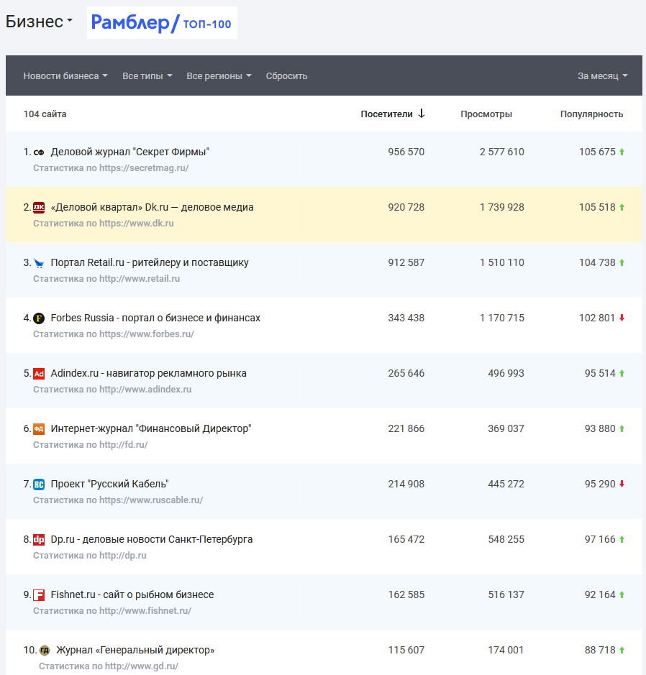Click the Retail.ru shopping cart favicon
Image resolution: width=646 pixels, height=675 pixels.
[39, 263]
